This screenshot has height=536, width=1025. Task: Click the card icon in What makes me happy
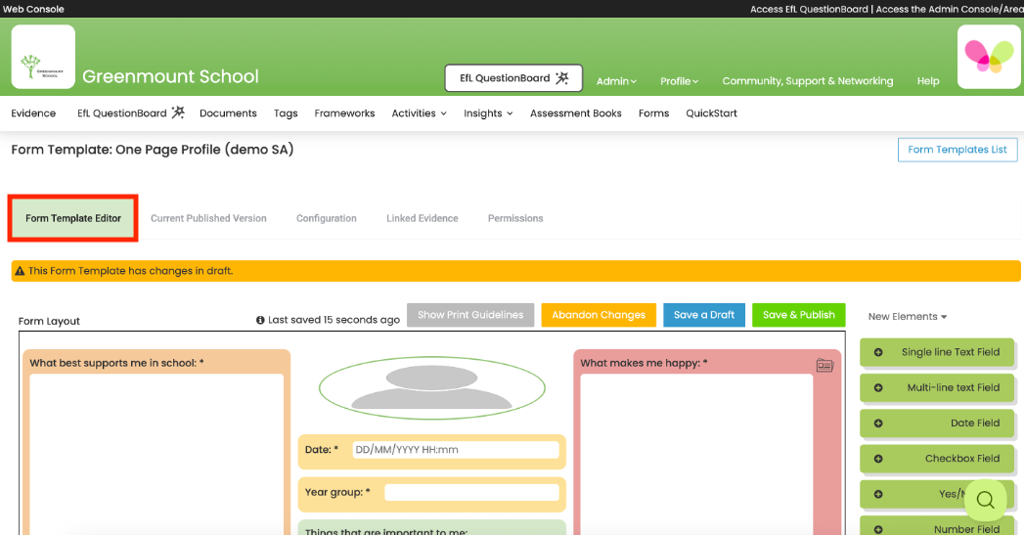(824, 366)
